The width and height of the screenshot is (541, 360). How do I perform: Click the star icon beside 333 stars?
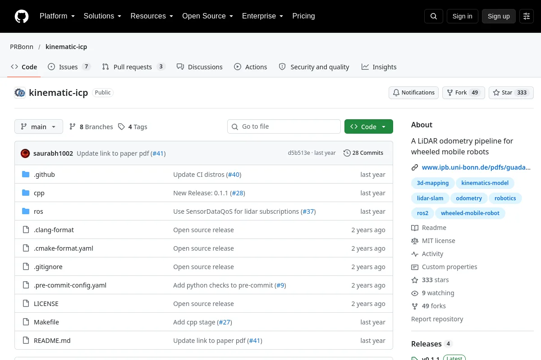415,280
